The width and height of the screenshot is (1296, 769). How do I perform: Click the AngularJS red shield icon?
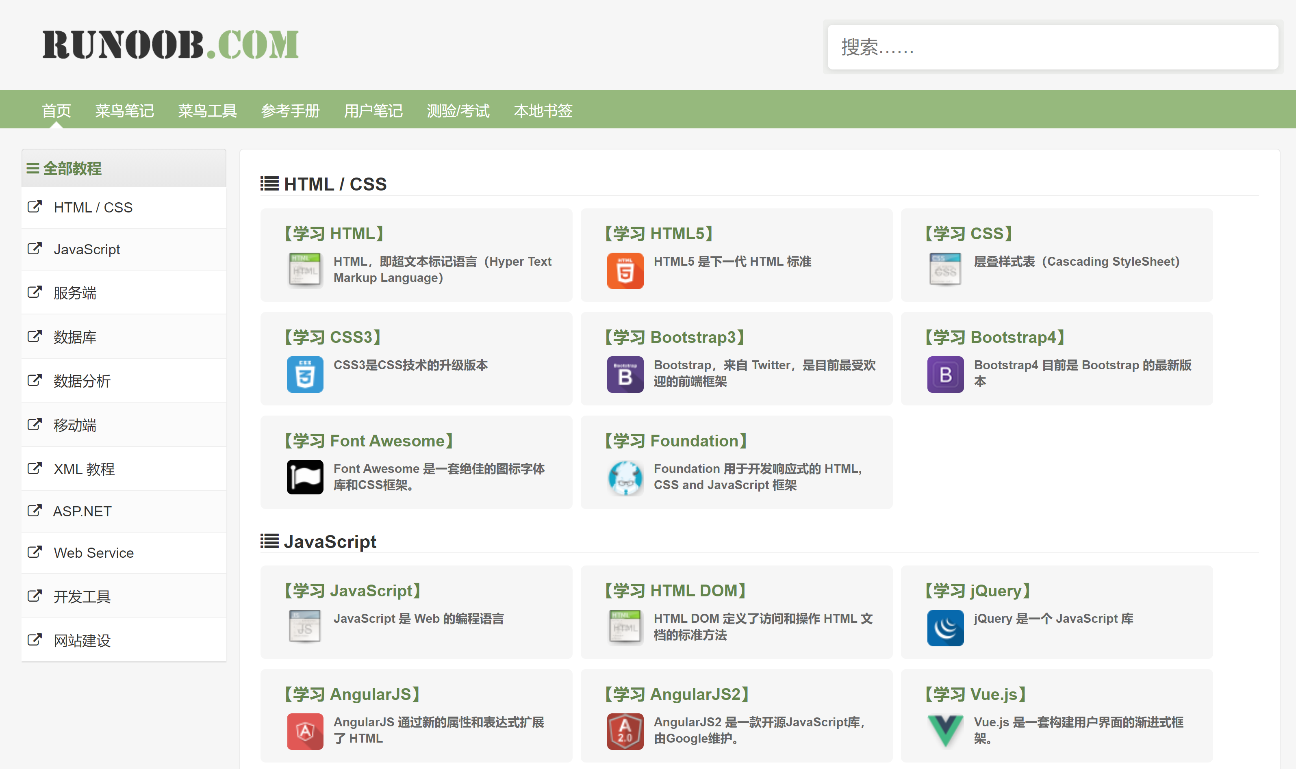[x=305, y=732]
